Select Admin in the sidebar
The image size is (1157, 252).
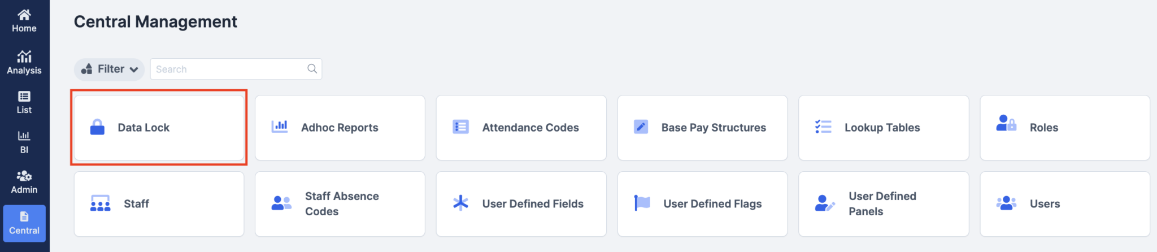tap(24, 182)
